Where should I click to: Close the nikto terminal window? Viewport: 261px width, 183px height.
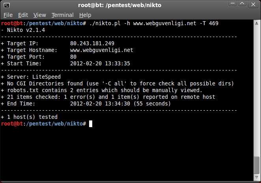254,5
